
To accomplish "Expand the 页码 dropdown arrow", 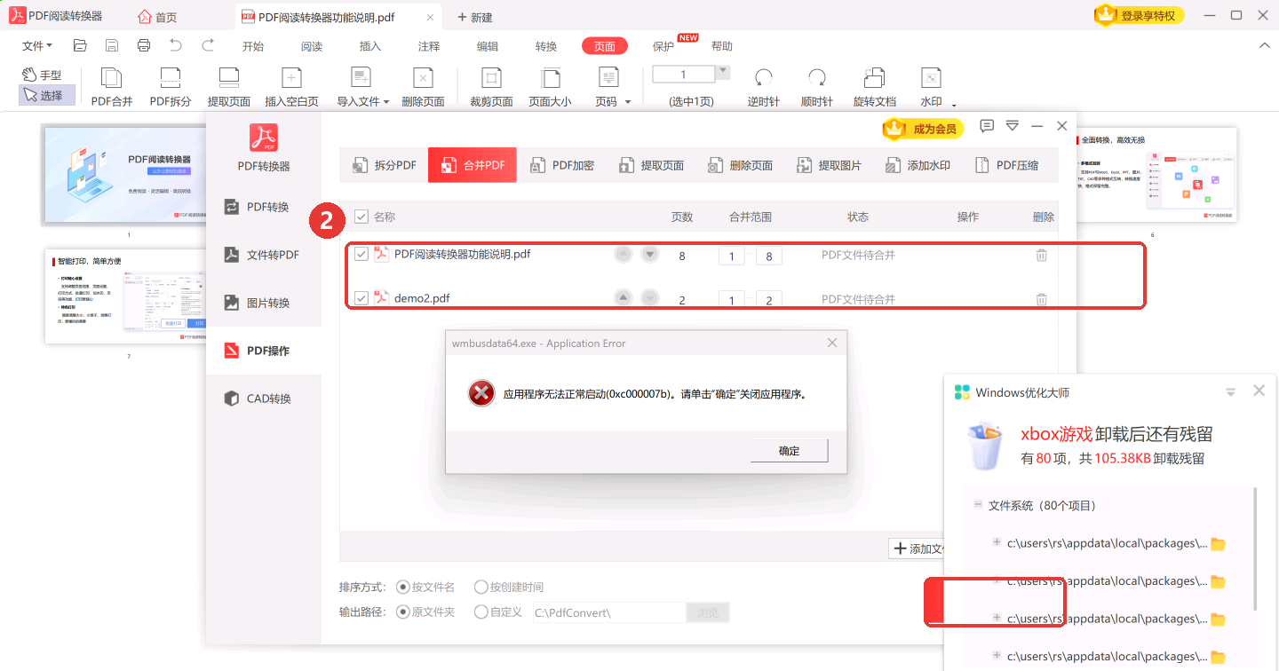I will pyautogui.click(x=628, y=102).
